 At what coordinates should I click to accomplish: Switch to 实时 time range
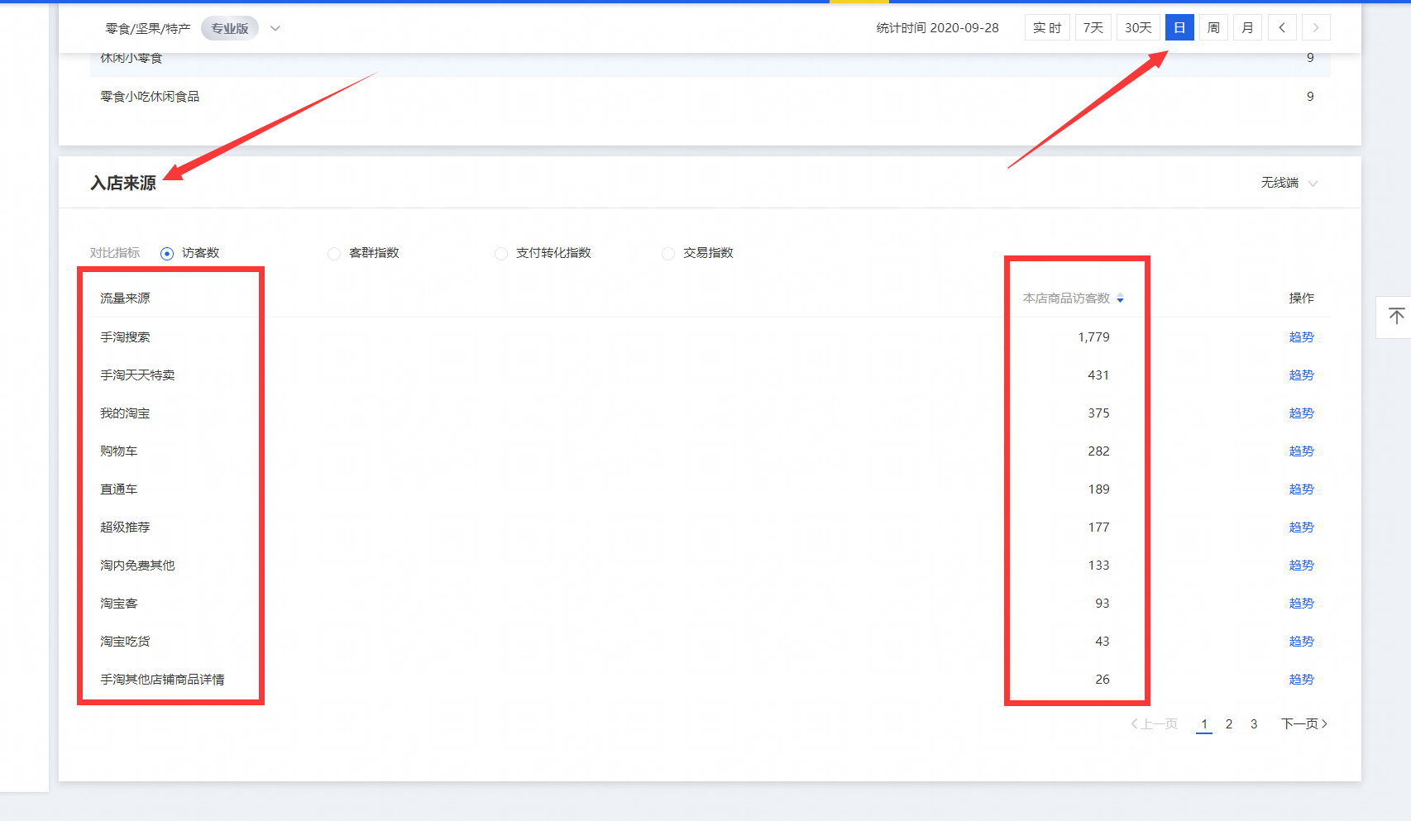click(x=1047, y=27)
